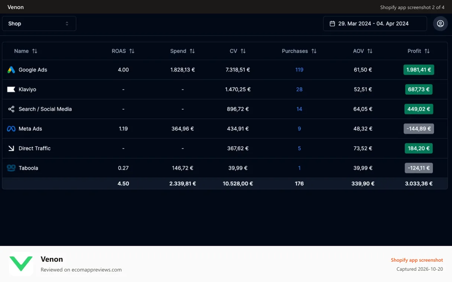Click total AOV 339,90 €
This screenshot has height=282, width=452.
[x=363, y=183]
